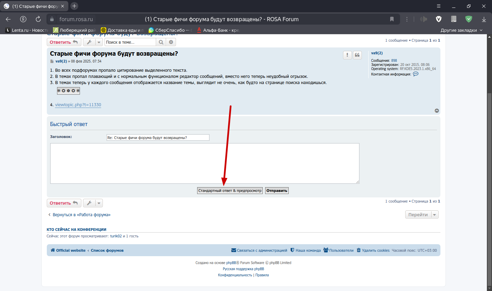Click Стандартный ответ & предпросмотр button

(x=230, y=191)
